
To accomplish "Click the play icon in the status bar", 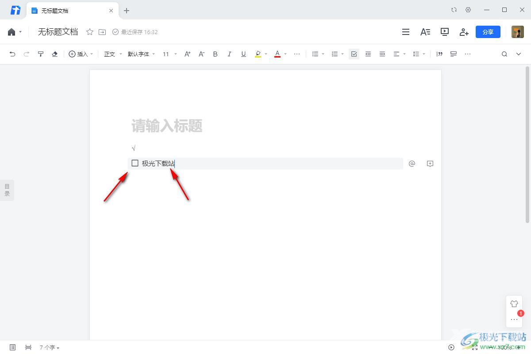I will 451,347.
